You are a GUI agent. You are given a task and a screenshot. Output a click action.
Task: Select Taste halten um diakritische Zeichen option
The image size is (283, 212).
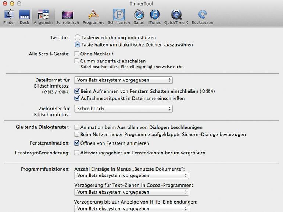(78, 44)
